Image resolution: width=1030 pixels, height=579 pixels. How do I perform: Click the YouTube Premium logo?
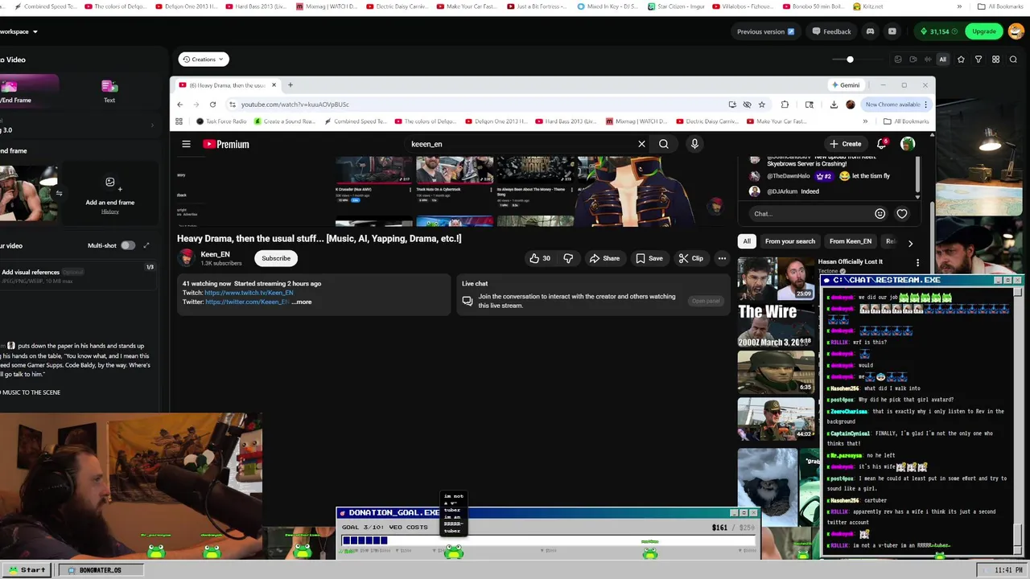click(226, 144)
